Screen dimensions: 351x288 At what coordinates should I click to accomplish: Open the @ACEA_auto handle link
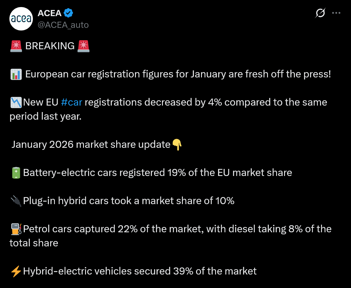[63, 25]
